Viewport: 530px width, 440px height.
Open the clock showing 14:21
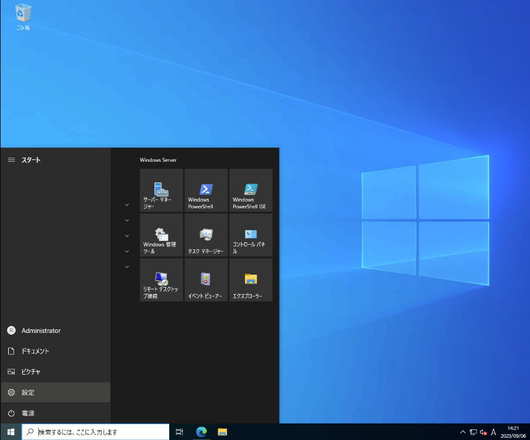click(513, 432)
